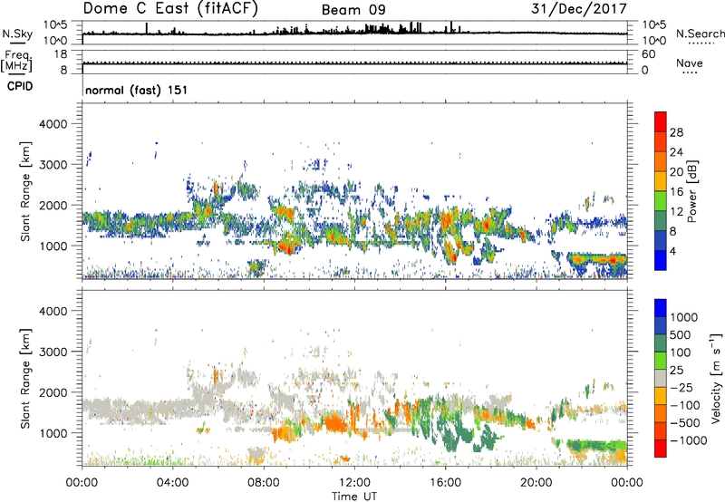This screenshot has height=502, width=725.
Task: Click the '4000' tick on the power panel
Action: point(53,123)
